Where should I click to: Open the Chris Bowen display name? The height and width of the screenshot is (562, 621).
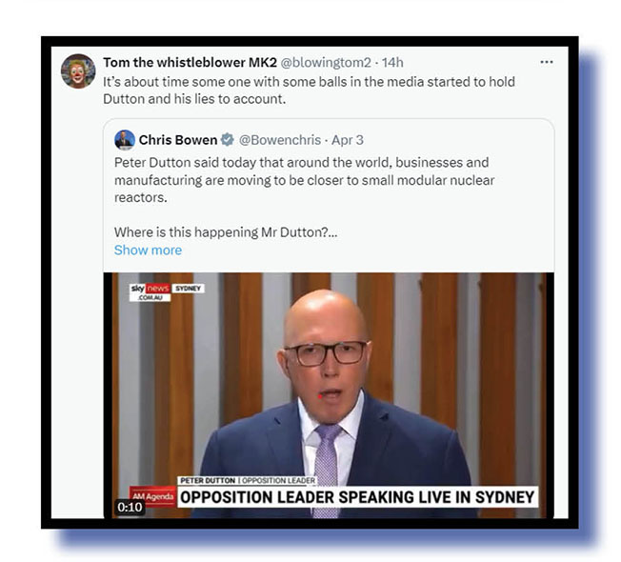pos(178,140)
